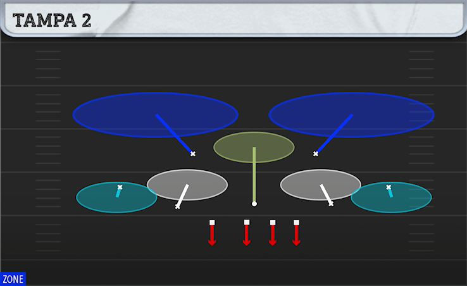This screenshot has width=467, height=286.
Task: Select the green middle zone oval
Action: click(x=254, y=147)
